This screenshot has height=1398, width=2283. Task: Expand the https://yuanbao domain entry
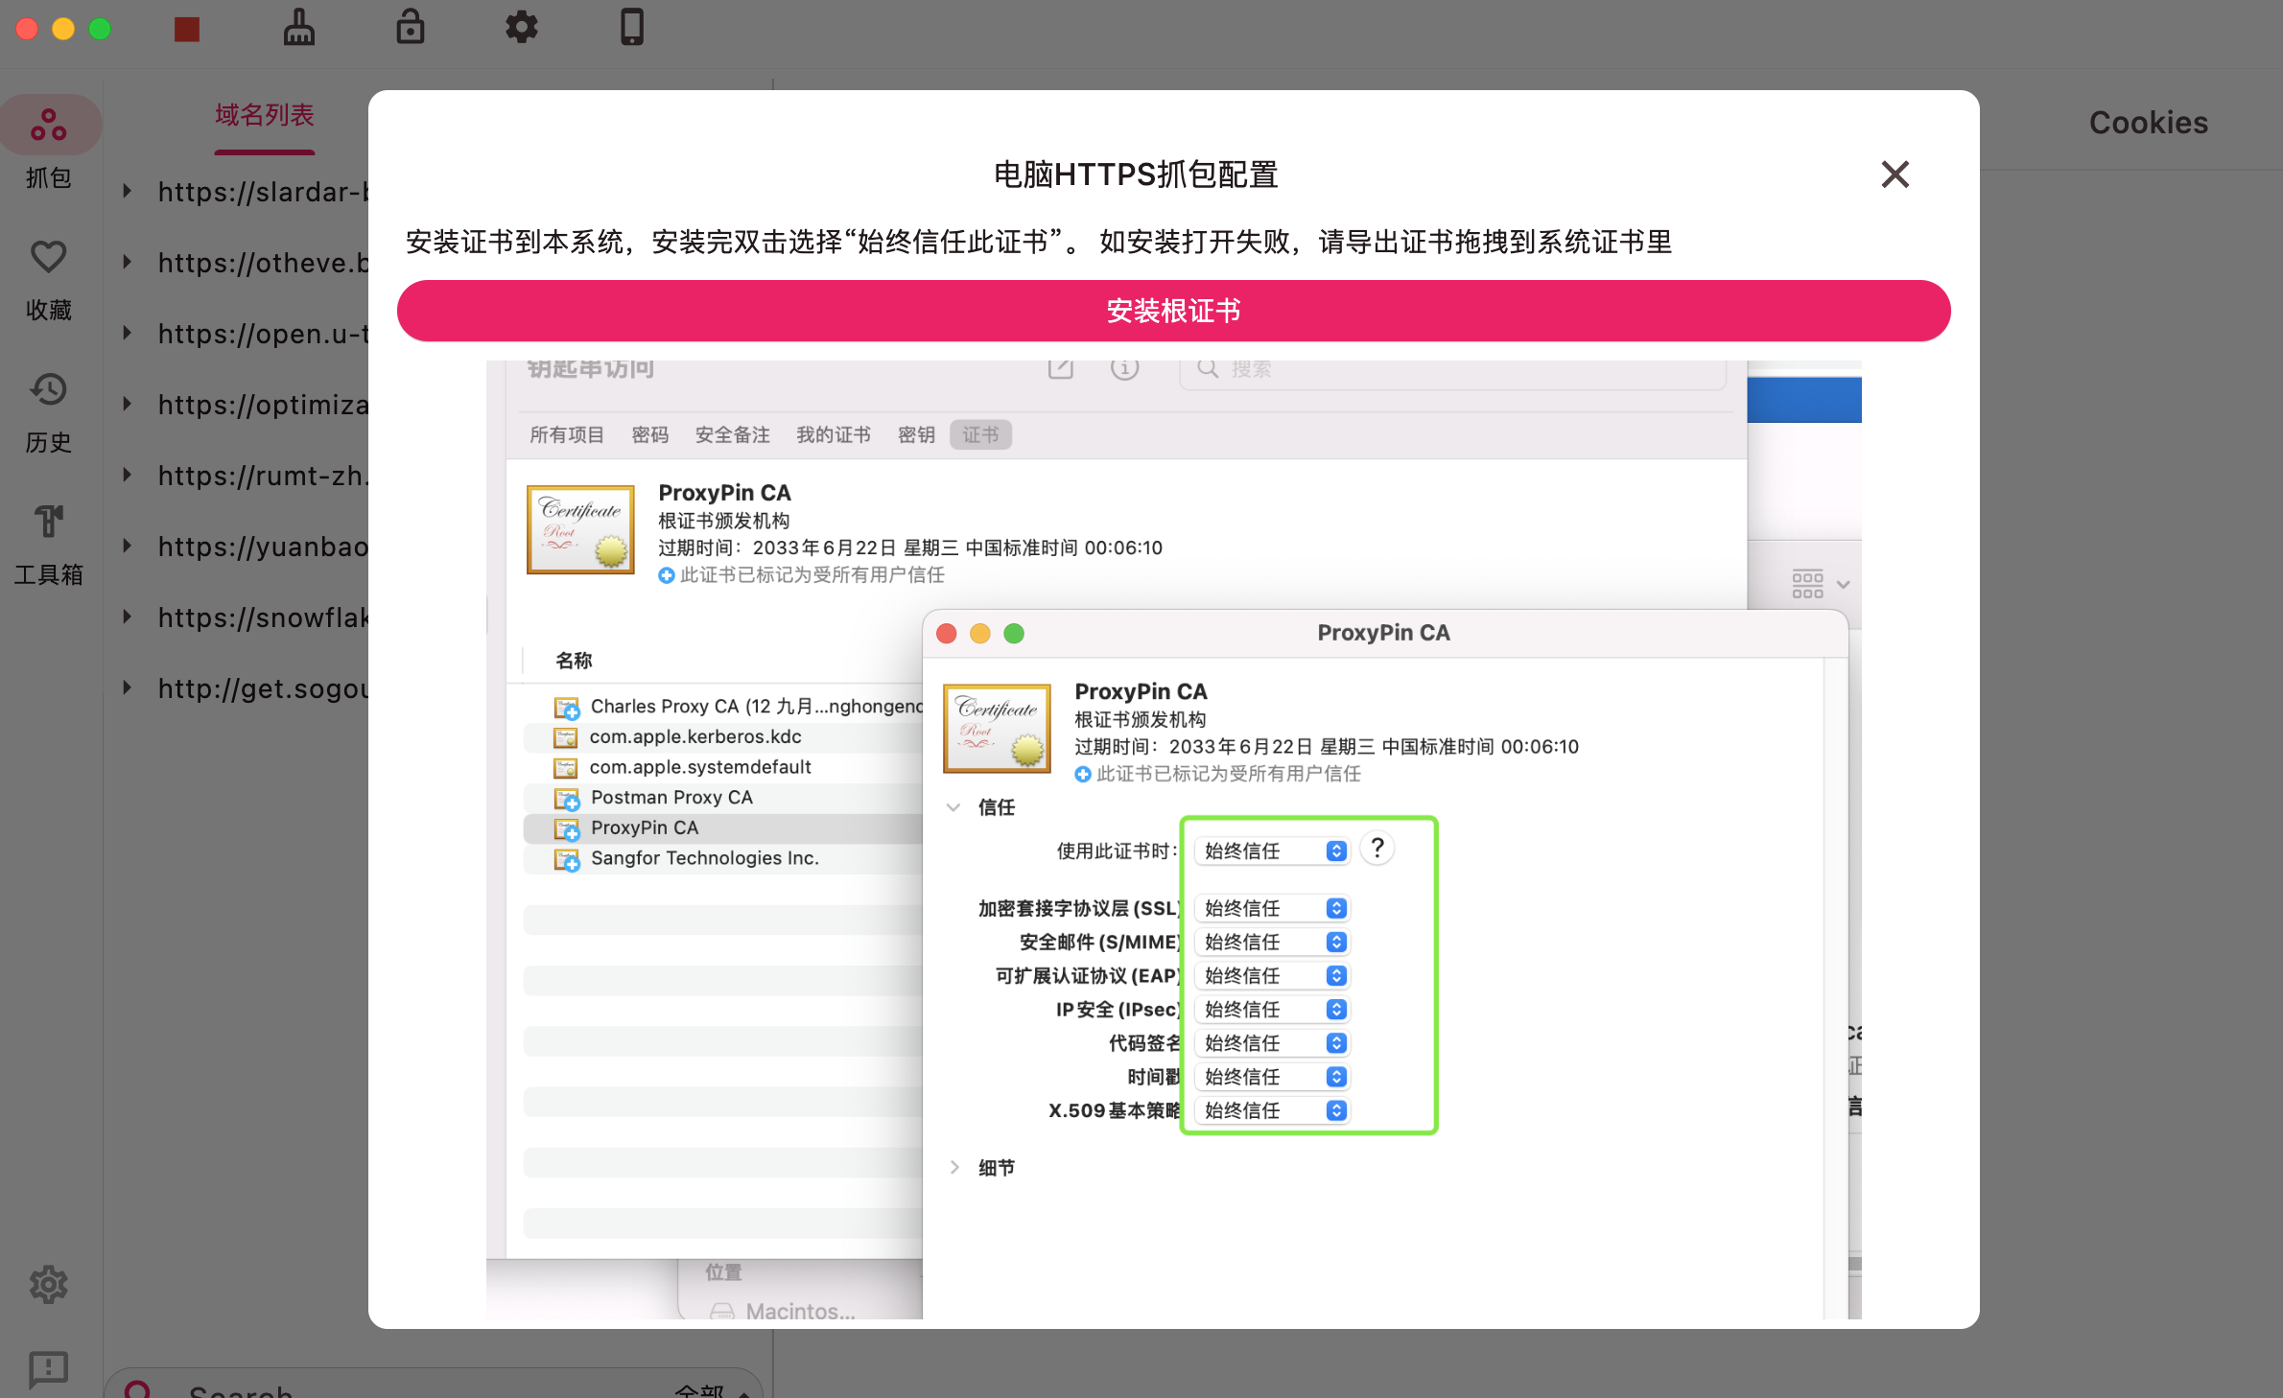128,546
